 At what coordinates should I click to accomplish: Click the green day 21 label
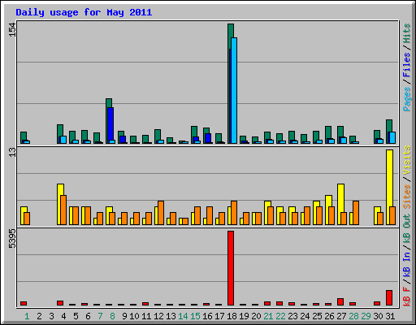(x=268, y=316)
